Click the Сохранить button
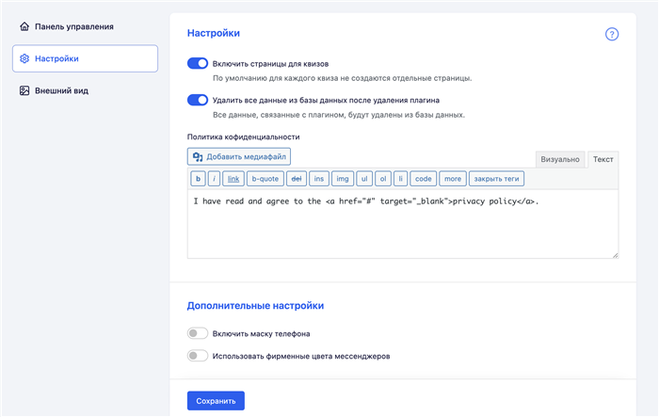The image size is (659, 417). click(216, 401)
